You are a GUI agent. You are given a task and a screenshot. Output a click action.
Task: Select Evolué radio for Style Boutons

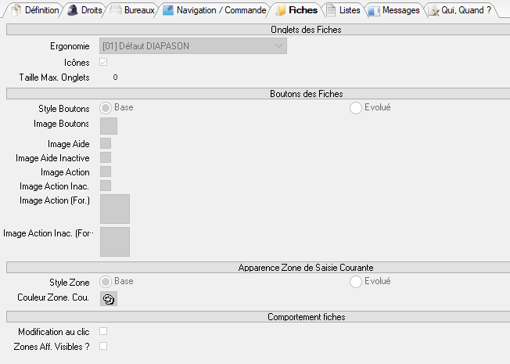tap(356, 108)
